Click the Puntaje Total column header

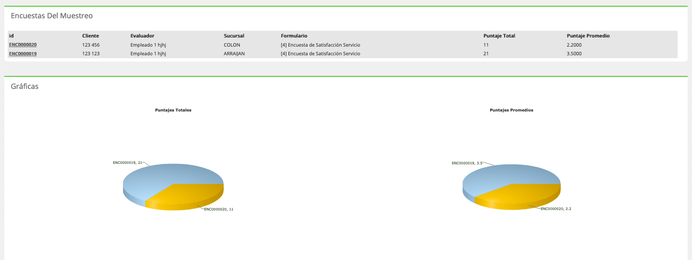[x=499, y=36]
